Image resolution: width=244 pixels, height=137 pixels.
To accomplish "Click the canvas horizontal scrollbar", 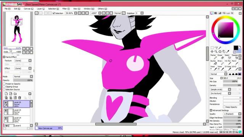I will (x=116, y=124).
